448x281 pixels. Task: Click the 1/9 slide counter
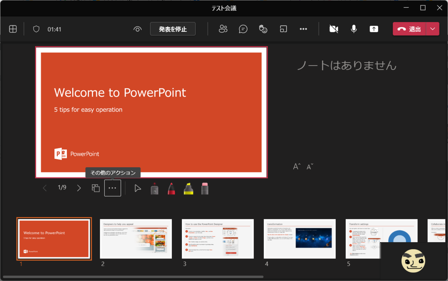pyautogui.click(x=62, y=188)
